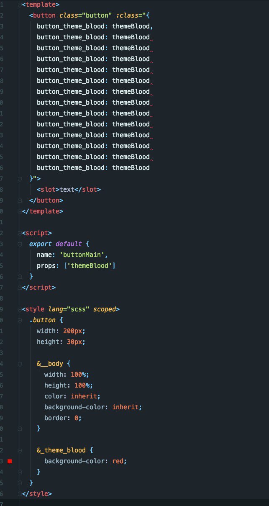Click the width: 100%; declaration

(67, 375)
